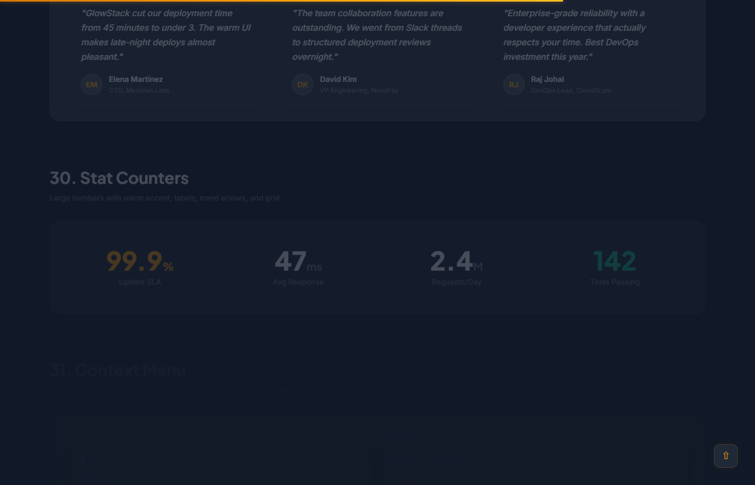Click the "31. Context Menu" heading
Image resolution: width=755 pixels, height=485 pixels.
point(118,370)
